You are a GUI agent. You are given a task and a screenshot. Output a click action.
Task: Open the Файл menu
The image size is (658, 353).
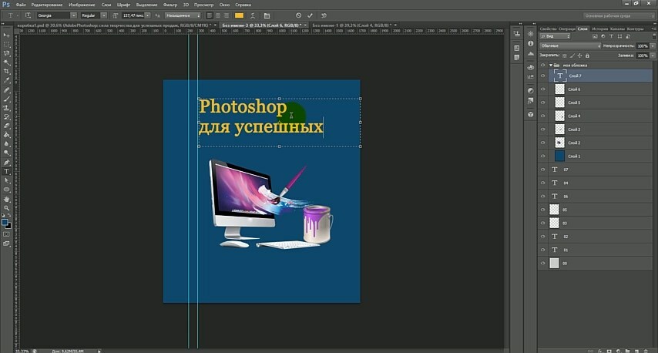[21, 5]
